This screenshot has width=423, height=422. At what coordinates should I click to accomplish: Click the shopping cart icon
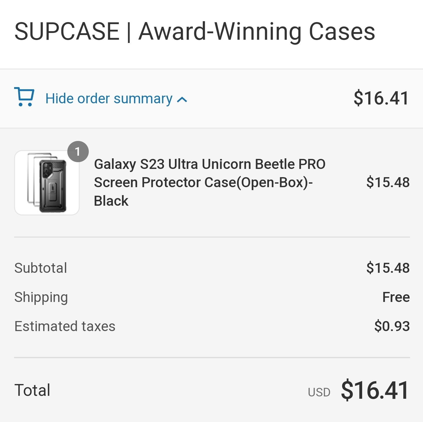[24, 97]
